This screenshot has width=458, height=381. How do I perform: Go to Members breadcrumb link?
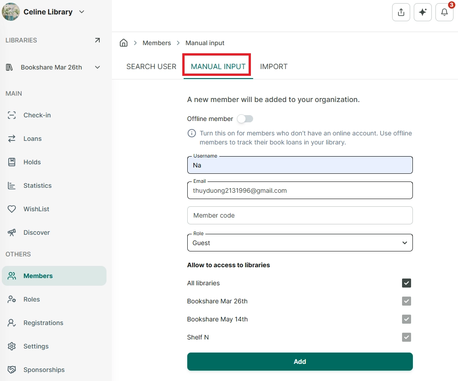pyautogui.click(x=157, y=43)
